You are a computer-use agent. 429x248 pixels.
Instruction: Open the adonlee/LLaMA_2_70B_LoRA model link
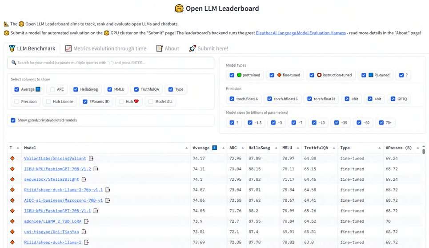(x=53, y=221)
